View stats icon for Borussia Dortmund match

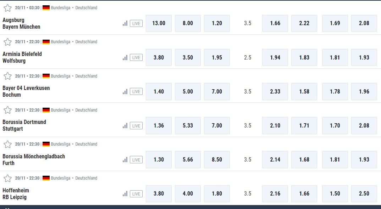125,126
